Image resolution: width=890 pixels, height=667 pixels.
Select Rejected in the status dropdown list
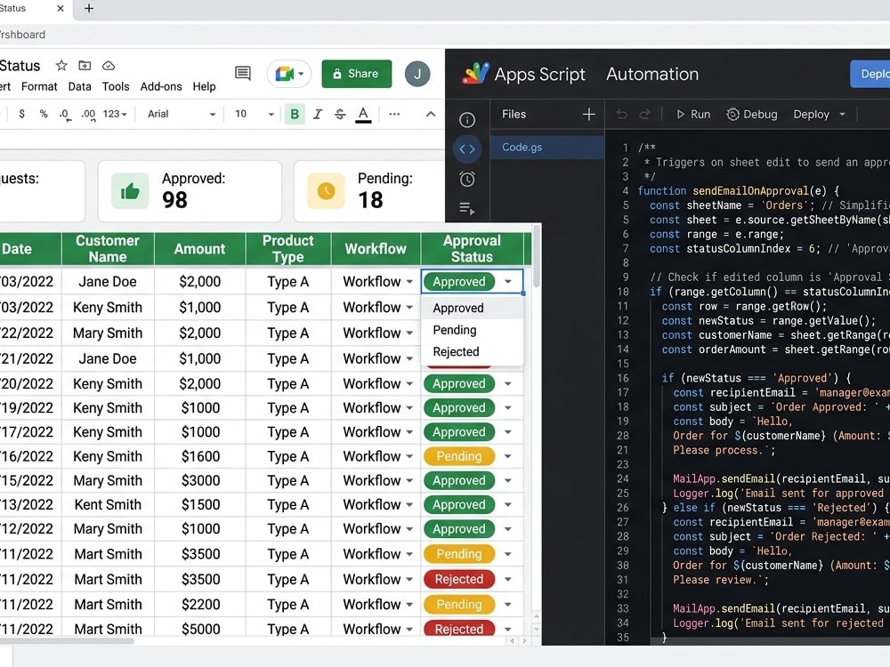point(473,351)
